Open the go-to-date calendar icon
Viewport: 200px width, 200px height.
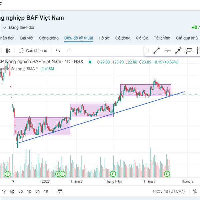(60, 191)
